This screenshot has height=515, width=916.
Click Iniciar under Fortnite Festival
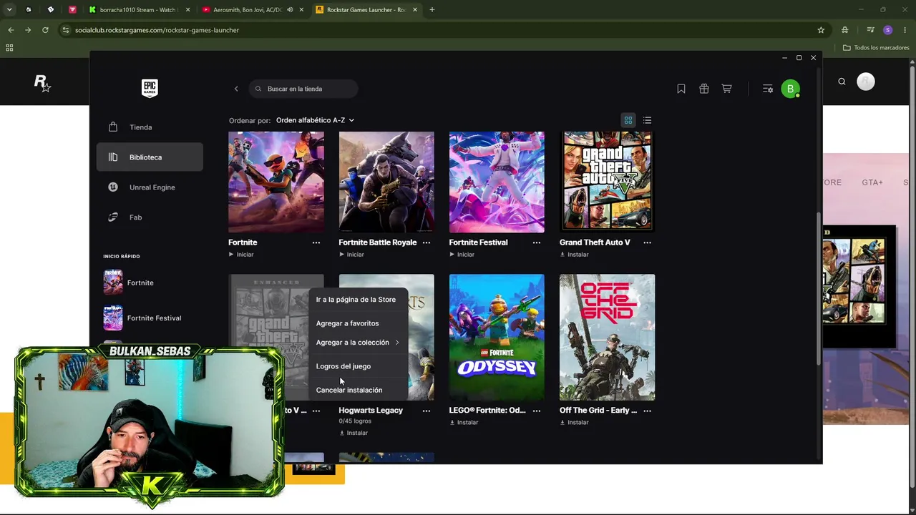click(462, 255)
